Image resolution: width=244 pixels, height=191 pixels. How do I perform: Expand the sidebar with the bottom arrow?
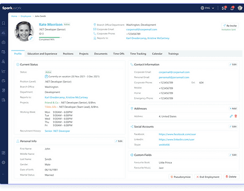coord(3,174)
